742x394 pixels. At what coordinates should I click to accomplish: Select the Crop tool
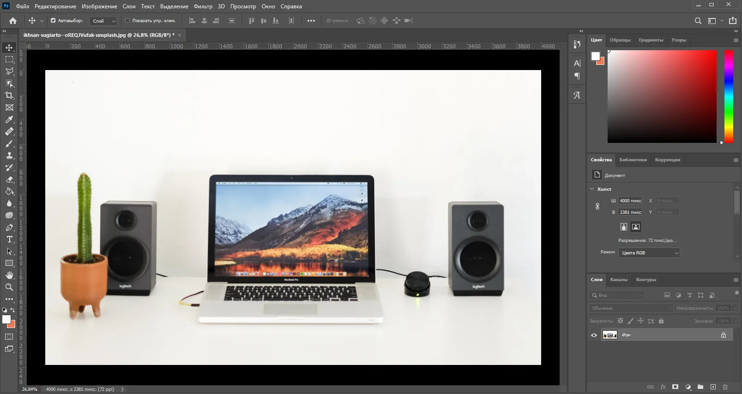pyautogui.click(x=9, y=95)
